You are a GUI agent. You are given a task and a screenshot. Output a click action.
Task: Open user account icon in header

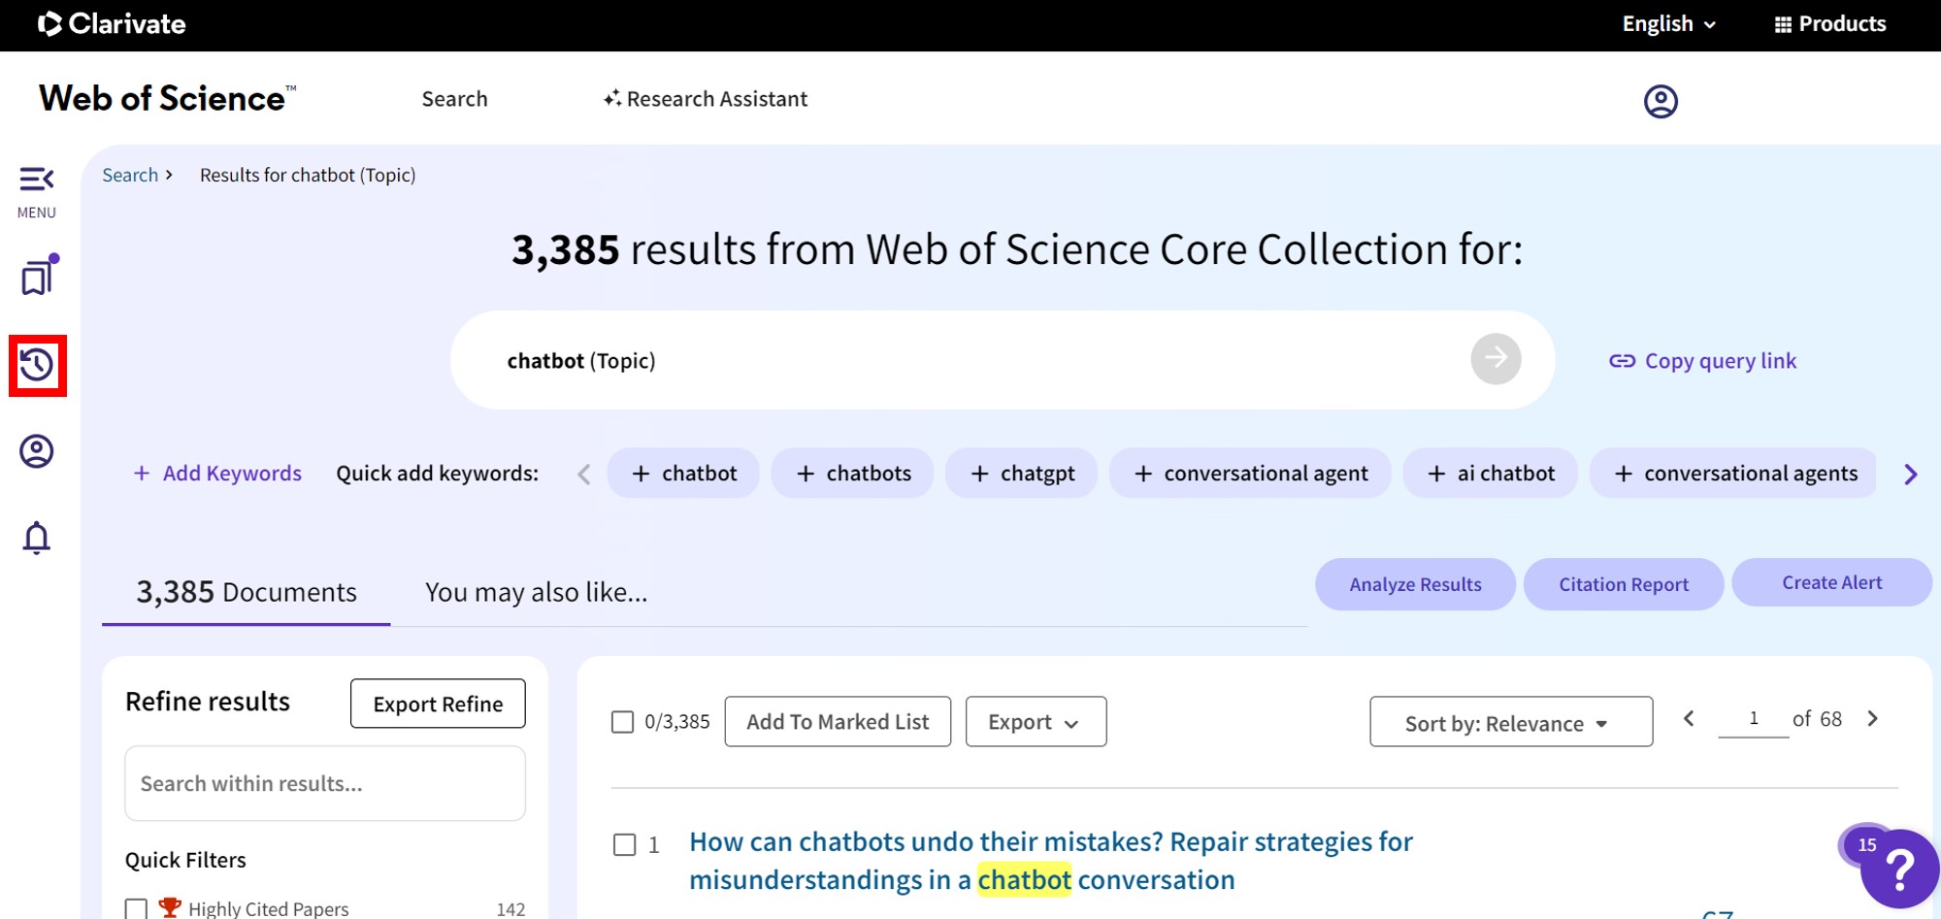pos(1661,101)
